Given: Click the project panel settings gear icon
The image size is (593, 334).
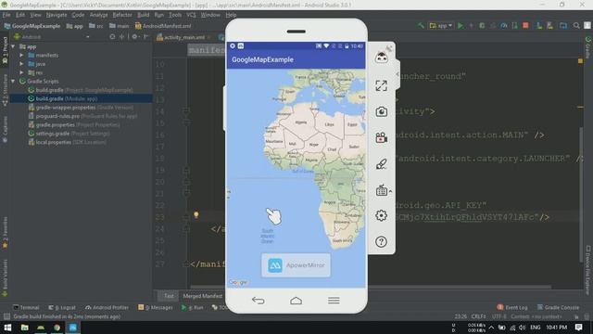Looking at the screenshot, I should 134,37.
